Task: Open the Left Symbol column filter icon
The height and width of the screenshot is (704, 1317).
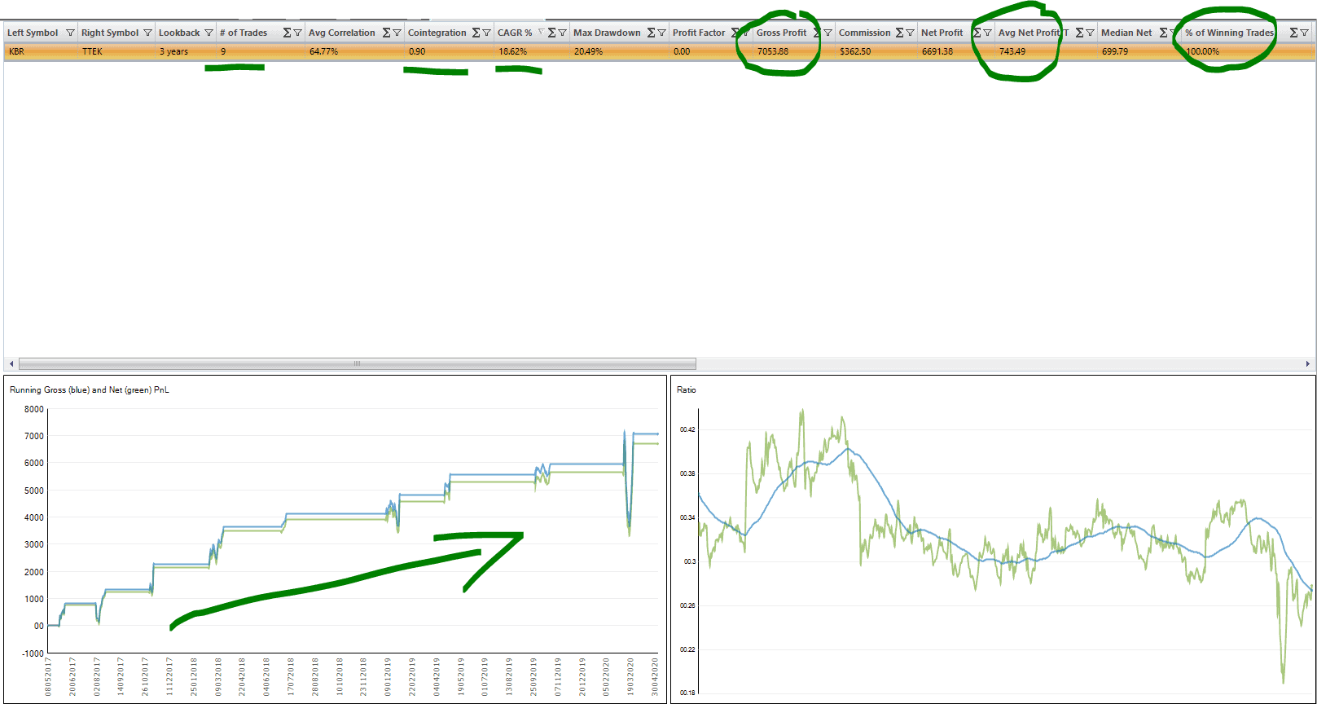Action: [x=70, y=33]
